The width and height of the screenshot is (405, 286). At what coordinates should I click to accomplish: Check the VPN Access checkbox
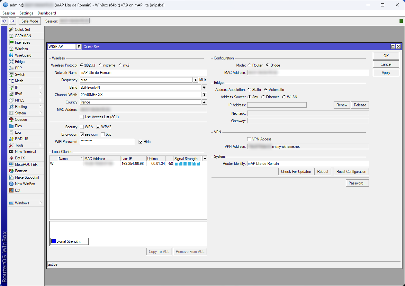tap(249, 139)
